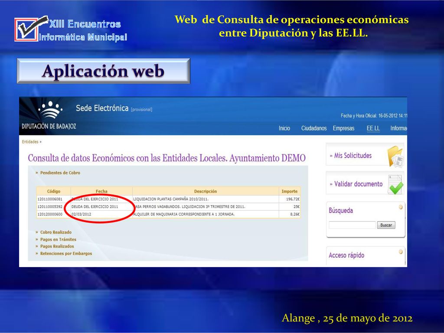Image resolution: width=444 pixels, height=333 pixels.
Task: Click the Fecha column header
Action: (101, 191)
